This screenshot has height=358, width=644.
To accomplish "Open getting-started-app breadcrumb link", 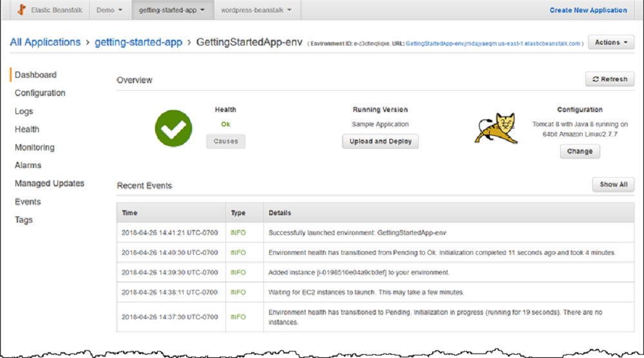I will (138, 42).
